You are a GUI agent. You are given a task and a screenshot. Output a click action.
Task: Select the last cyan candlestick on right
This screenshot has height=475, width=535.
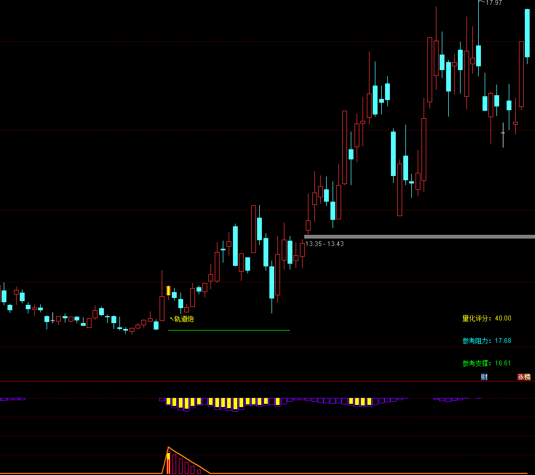click(528, 33)
